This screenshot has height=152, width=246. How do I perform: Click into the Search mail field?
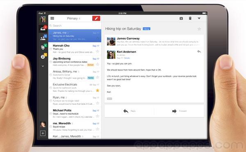75,25
